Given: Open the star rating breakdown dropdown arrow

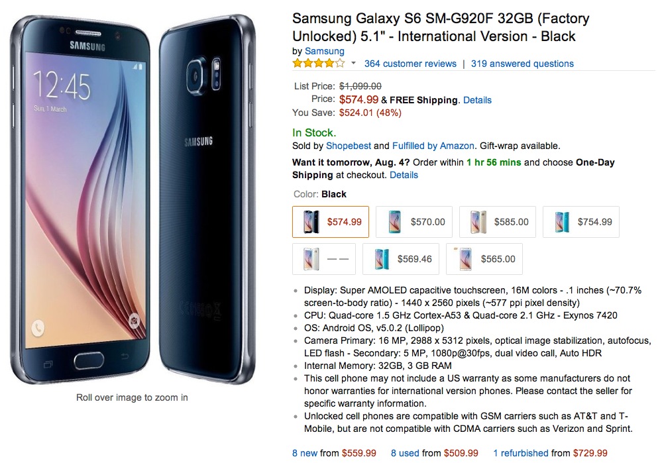Looking at the screenshot, I should (354, 64).
